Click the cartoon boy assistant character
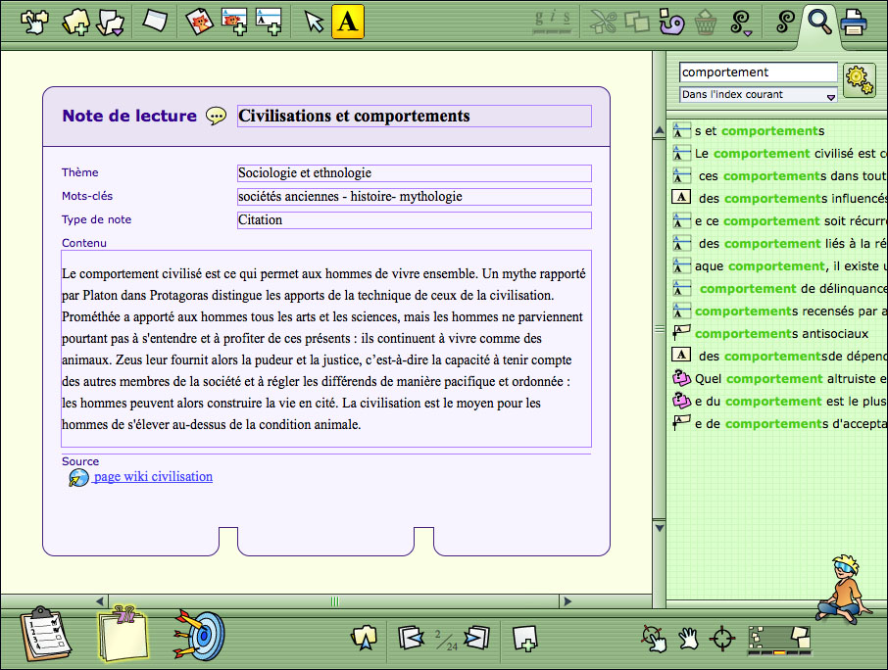The height and width of the screenshot is (670, 888). point(844,589)
